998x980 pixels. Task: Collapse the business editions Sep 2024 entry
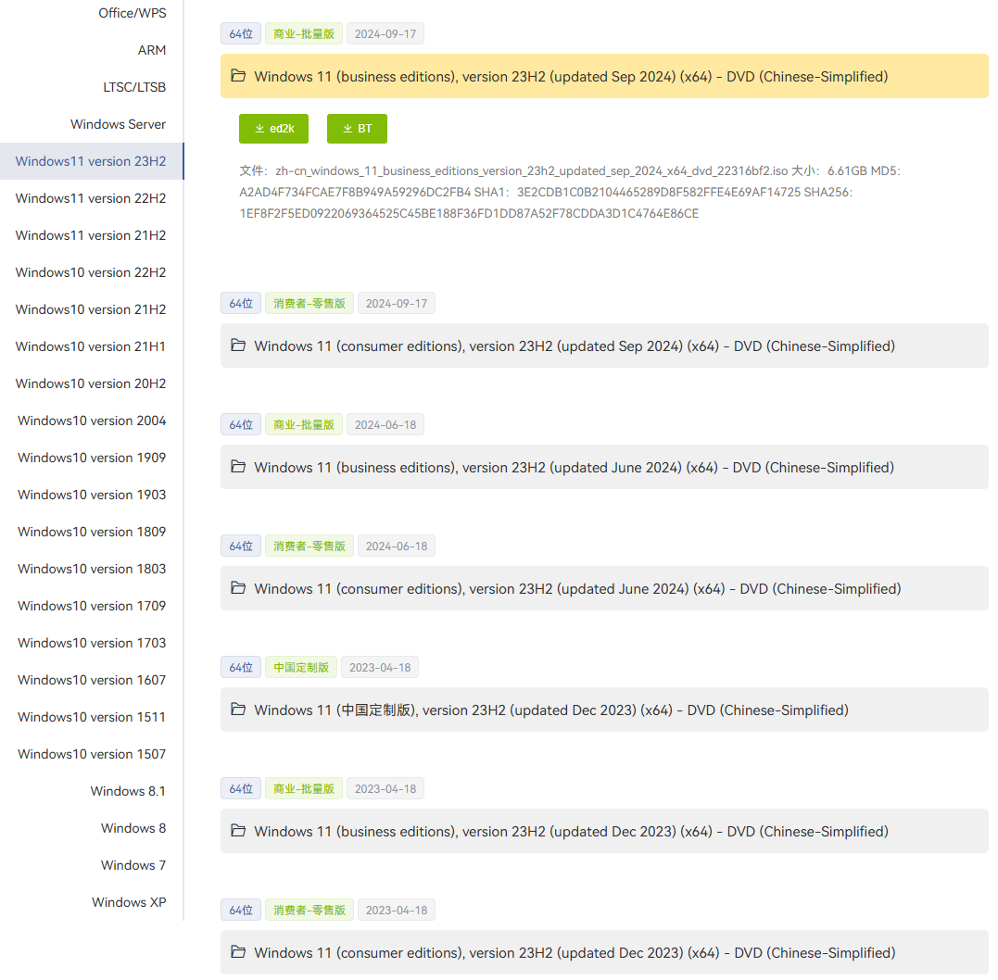pos(604,76)
